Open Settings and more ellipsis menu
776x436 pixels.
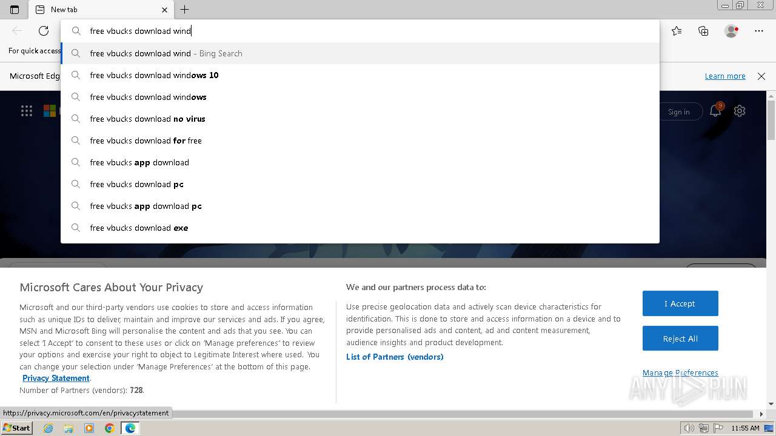point(759,31)
